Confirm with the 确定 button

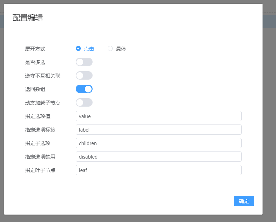pos(244,201)
